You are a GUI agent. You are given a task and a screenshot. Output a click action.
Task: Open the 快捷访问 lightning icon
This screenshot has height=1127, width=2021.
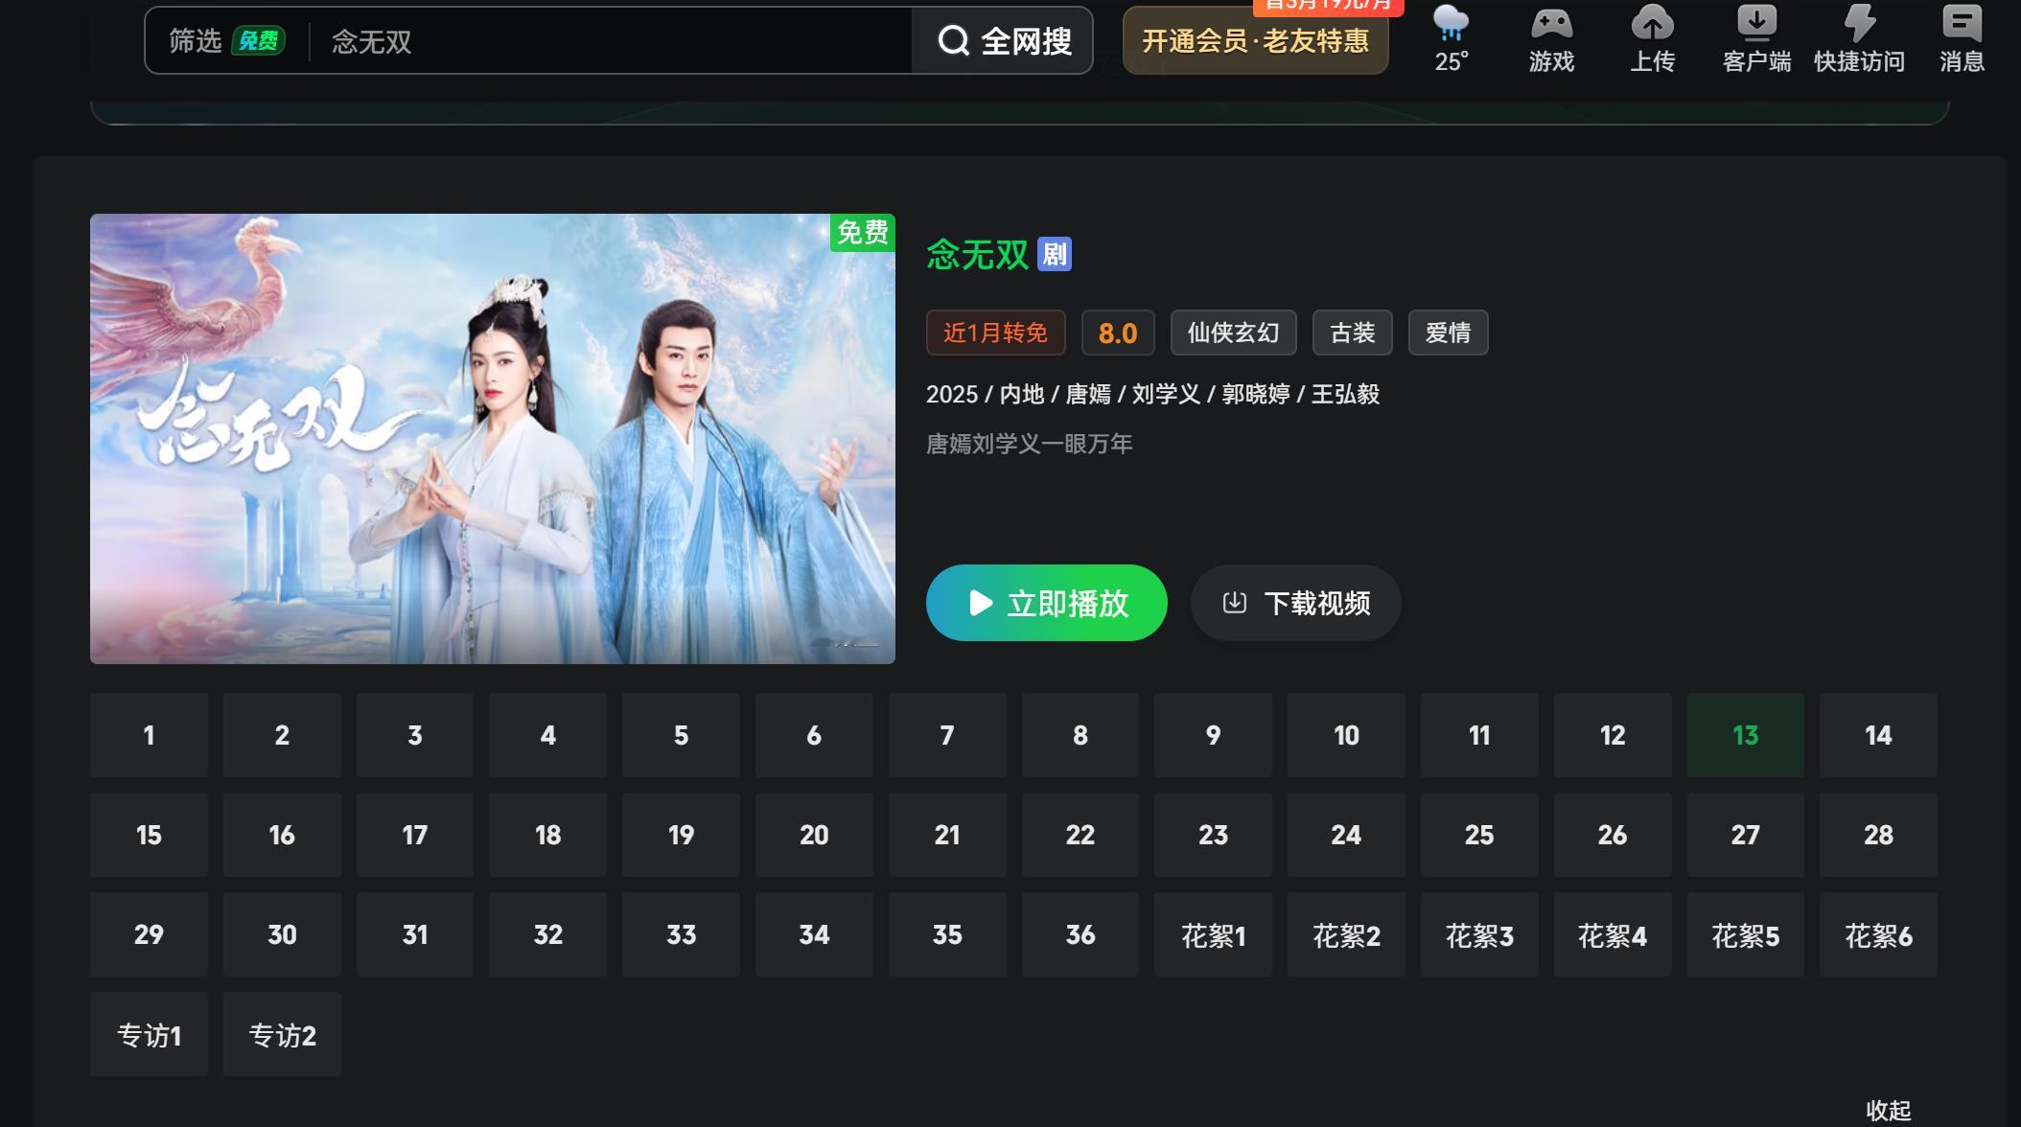(1859, 38)
